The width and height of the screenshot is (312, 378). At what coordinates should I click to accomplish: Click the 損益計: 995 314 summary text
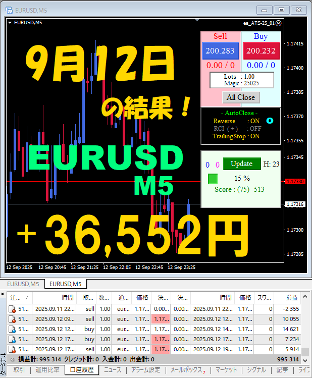pos(39,359)
